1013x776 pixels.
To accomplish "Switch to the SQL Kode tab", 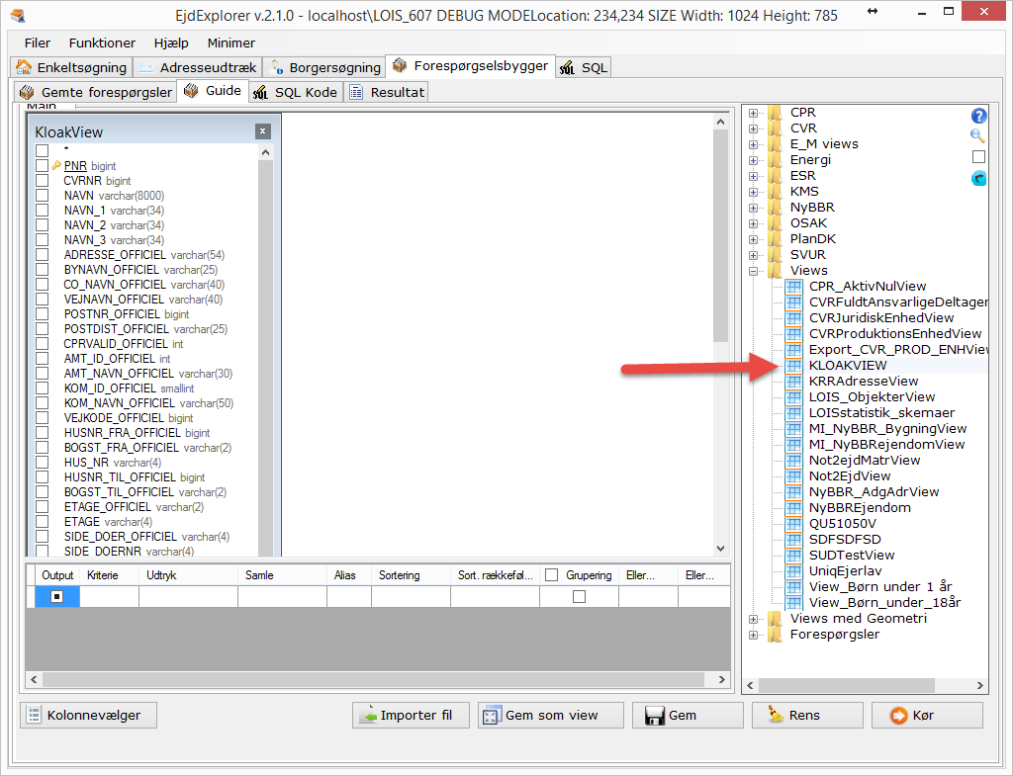I will click(296, 92).
